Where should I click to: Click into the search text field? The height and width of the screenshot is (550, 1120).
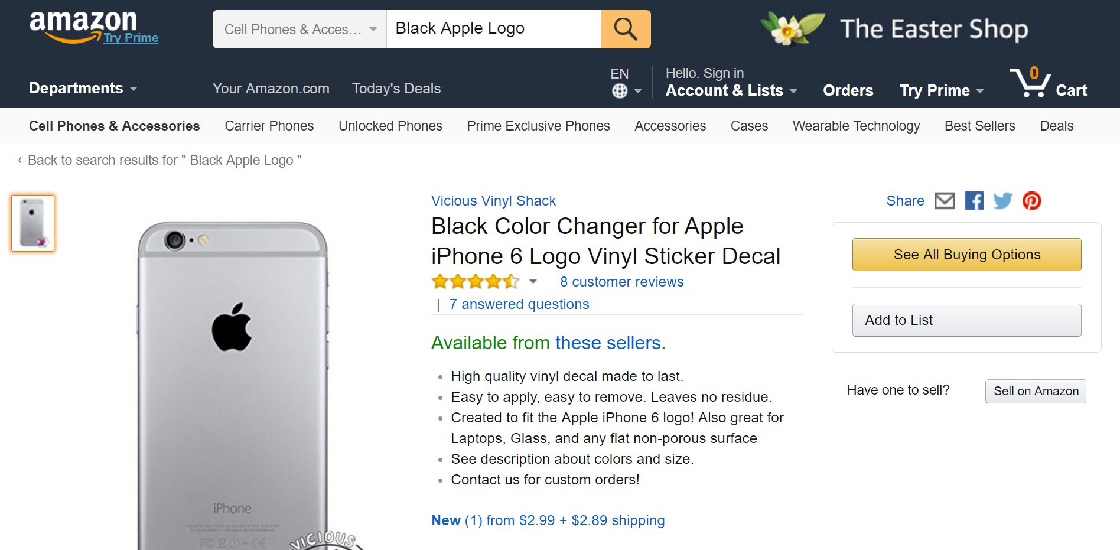point(493,29)
